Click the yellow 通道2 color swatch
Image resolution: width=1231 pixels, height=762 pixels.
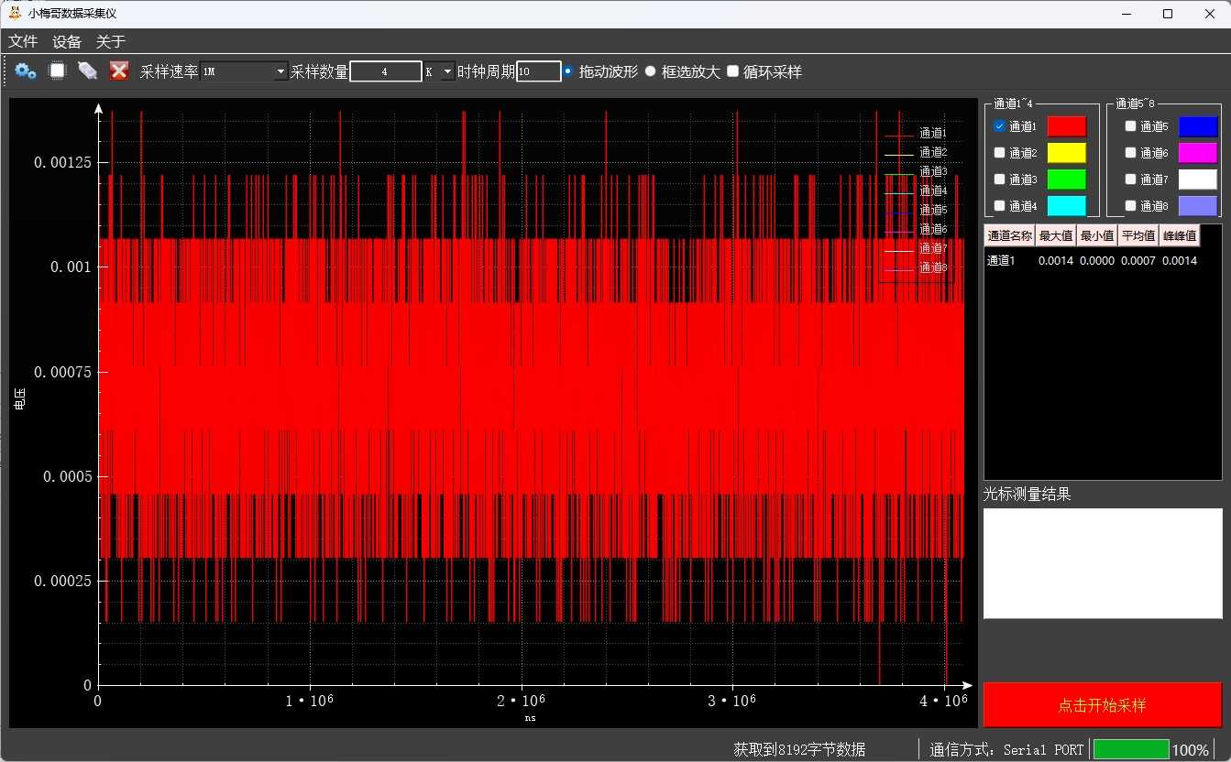click(1067, 153)
